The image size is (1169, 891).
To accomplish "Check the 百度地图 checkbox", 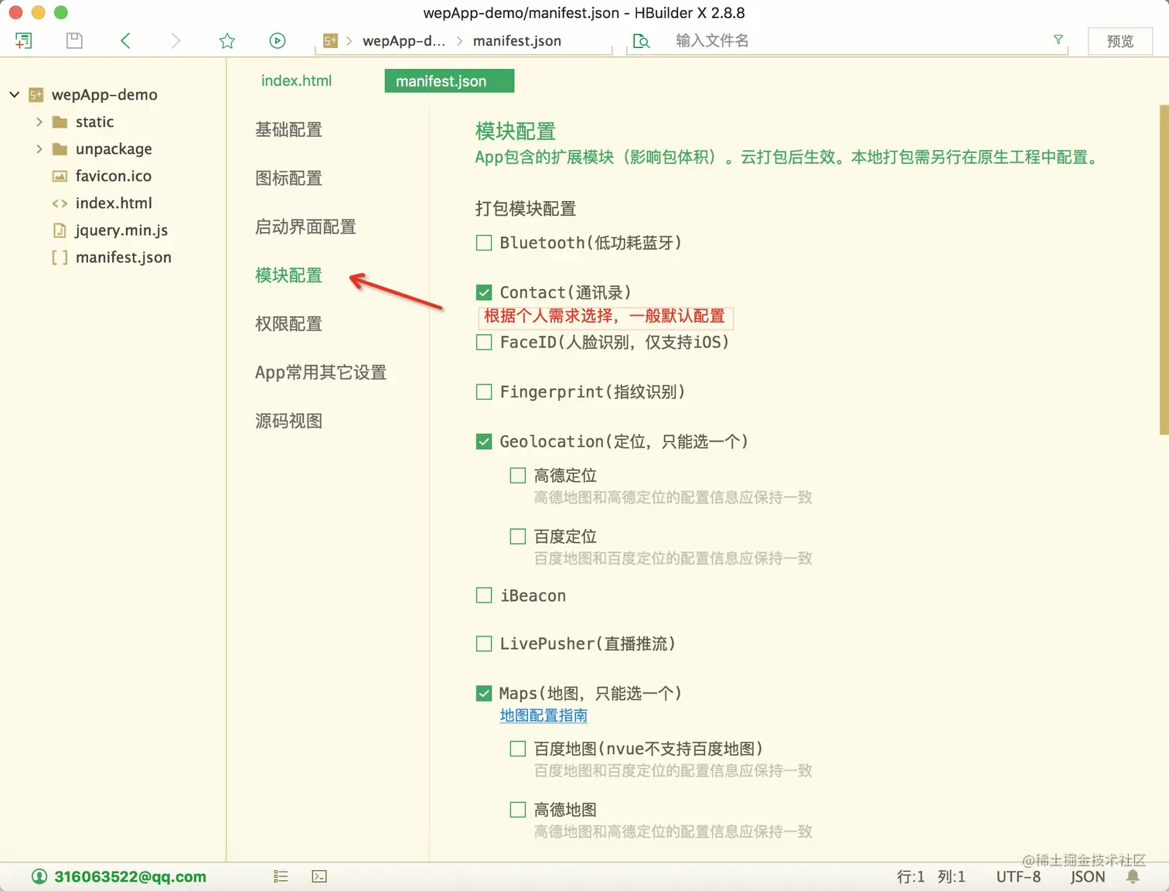I will 518,749.
